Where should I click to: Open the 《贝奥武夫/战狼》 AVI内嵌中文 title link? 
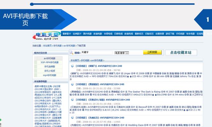tap(102, 100)
